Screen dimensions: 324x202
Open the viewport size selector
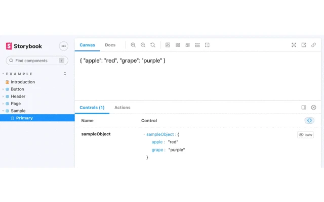187,45
